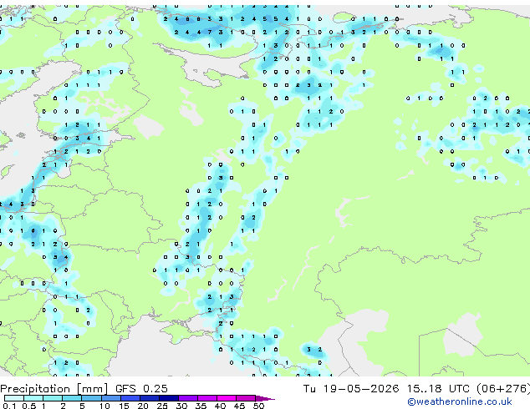Click the '25' legend scale label
The height and width of the screenshot is (409, 530).
coord(162,406)
